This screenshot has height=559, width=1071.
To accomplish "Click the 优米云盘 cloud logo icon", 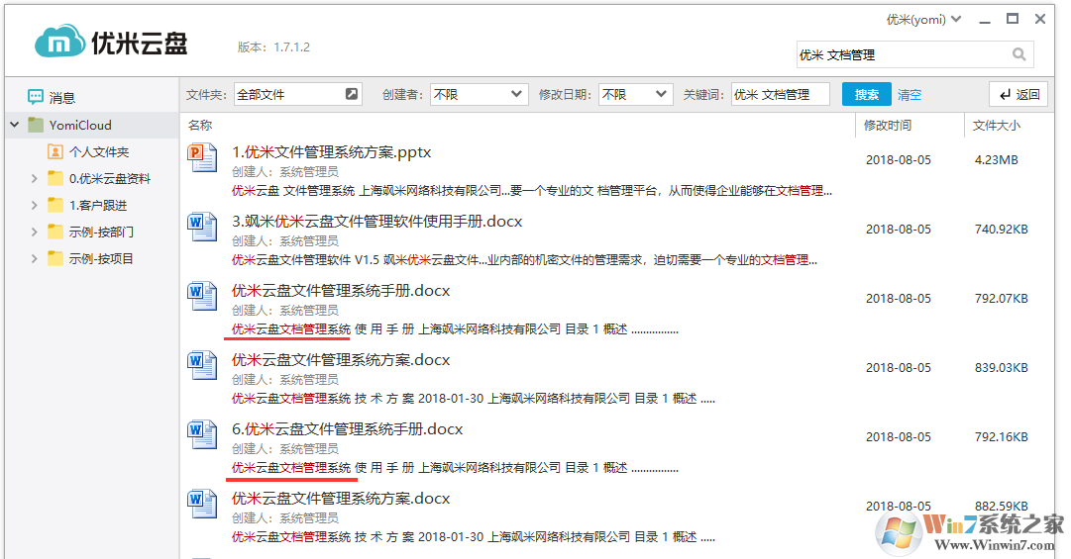I will coord(60,43).
